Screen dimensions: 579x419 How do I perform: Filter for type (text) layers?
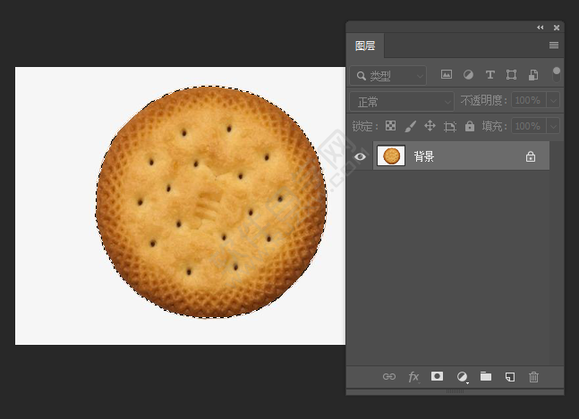(490, 75)
